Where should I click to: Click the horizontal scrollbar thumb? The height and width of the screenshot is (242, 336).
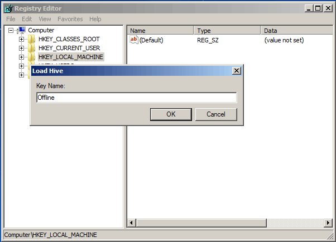pos(201,223)
